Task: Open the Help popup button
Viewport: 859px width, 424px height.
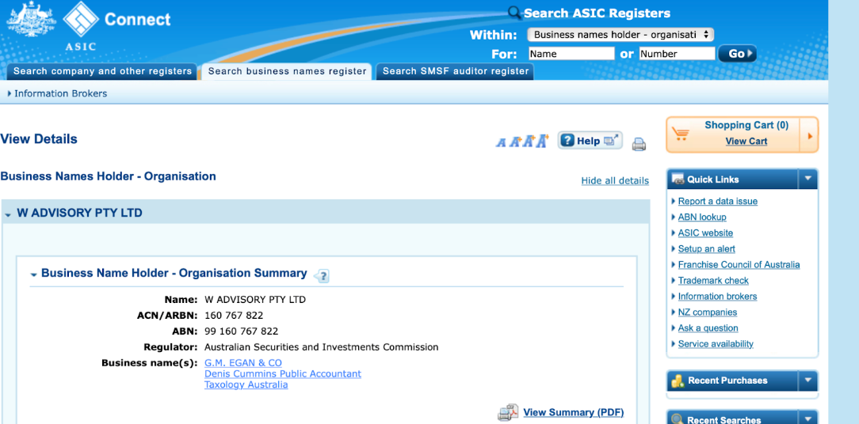Action: 590,141
